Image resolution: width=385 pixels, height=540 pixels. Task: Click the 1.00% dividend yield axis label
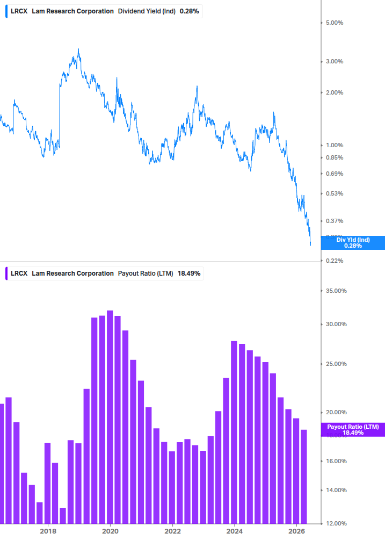[x=335, y=145]
